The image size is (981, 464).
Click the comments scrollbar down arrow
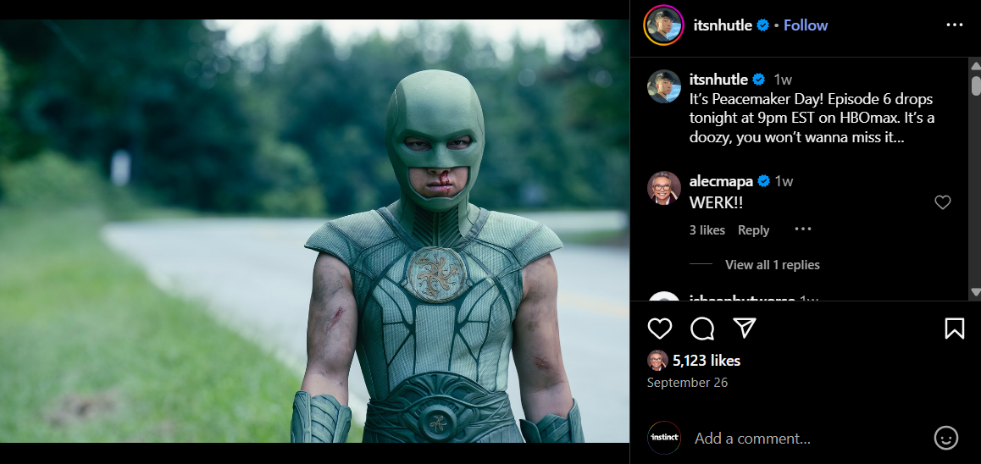tap(974, 292)
